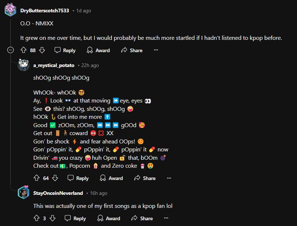Share StayOnceinNeverland's comment
The height and width of the screenshot is (226, 297).
[x=142, y=218]
